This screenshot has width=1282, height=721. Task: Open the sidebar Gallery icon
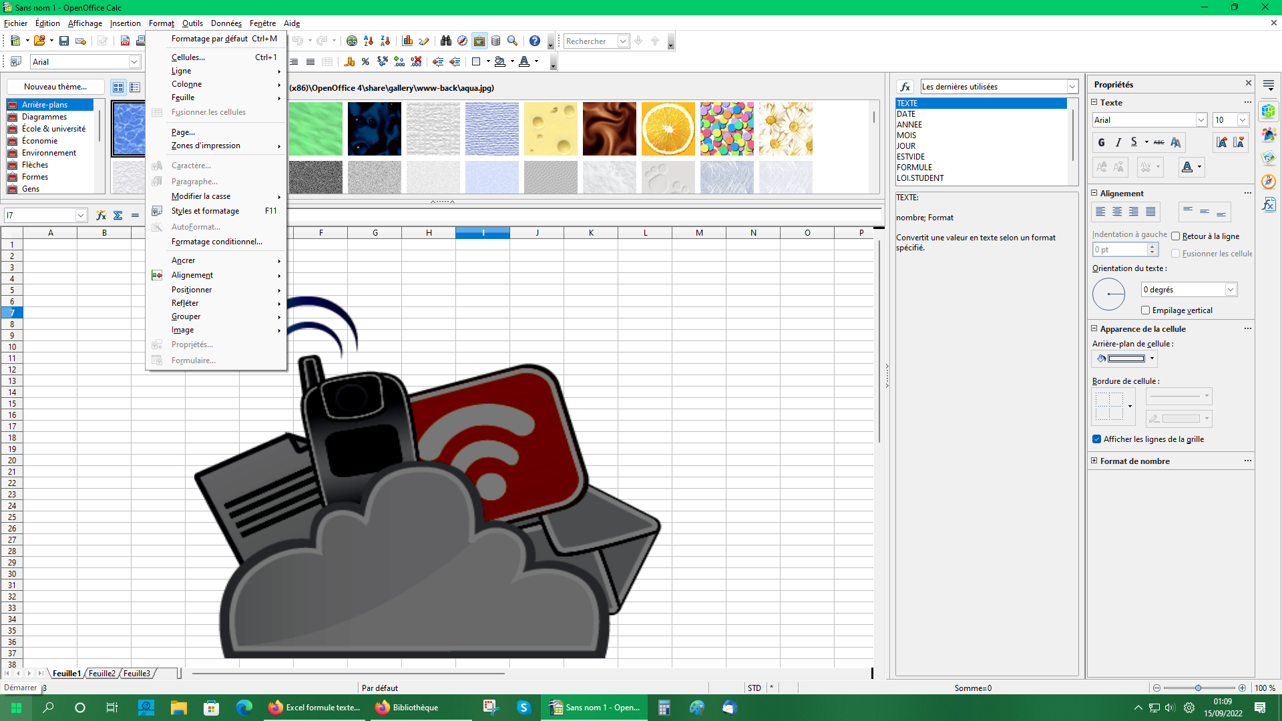pos(1269,158)
